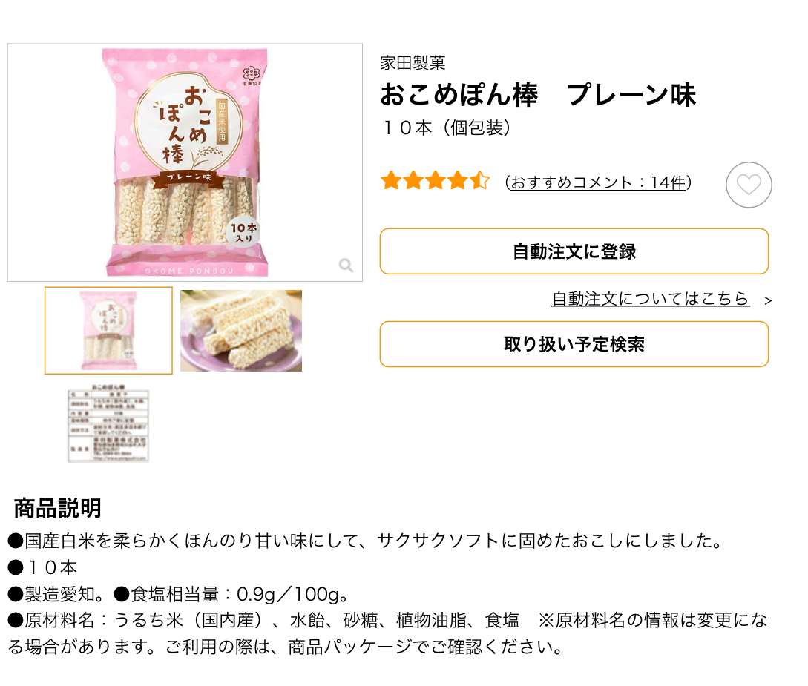This screenshot has width=808, height=686.
Task: Click the first orange rating star
Action: (x=390, y=181)
